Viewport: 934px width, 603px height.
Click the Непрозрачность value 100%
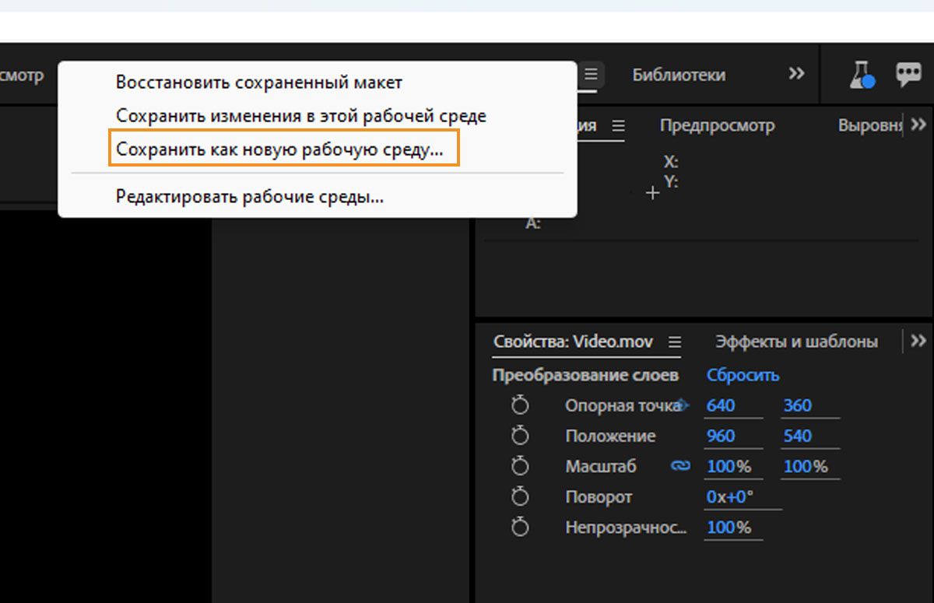point(729,528)
